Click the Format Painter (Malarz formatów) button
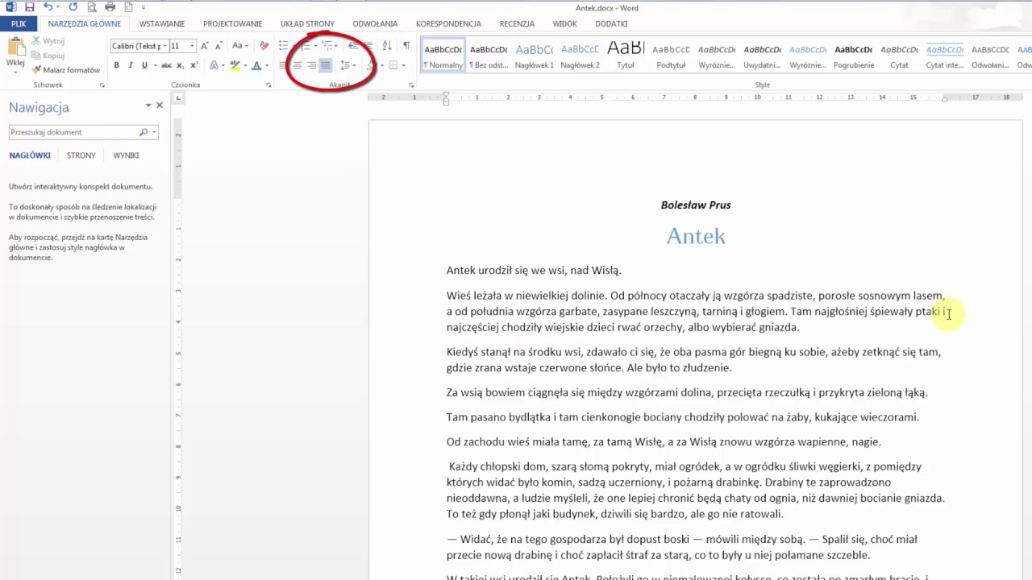Viewport: 1032px width, 580px height. 66,70
